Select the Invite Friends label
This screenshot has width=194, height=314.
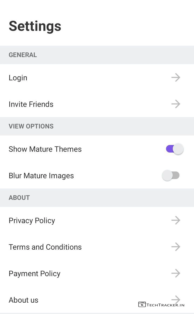click(31, 104)
